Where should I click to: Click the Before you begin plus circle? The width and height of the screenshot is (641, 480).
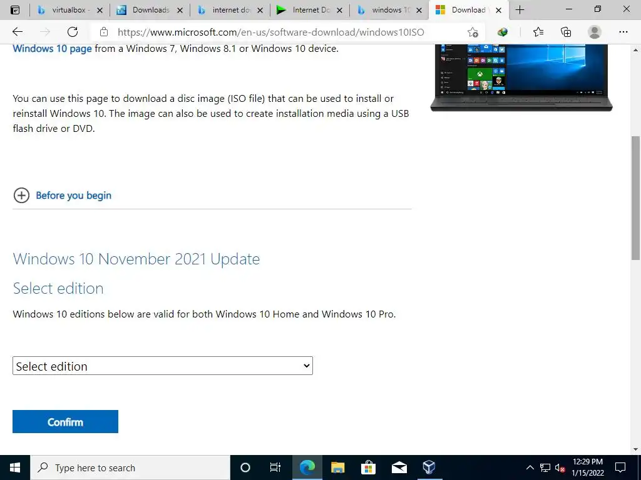pos(21,196)
